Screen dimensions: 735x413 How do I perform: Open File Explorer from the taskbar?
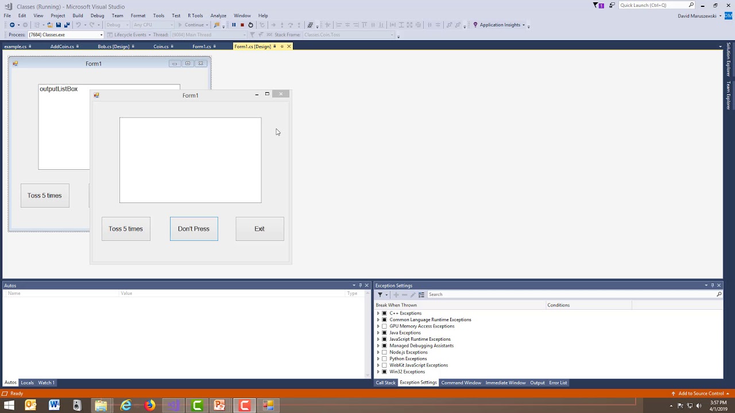101,406
